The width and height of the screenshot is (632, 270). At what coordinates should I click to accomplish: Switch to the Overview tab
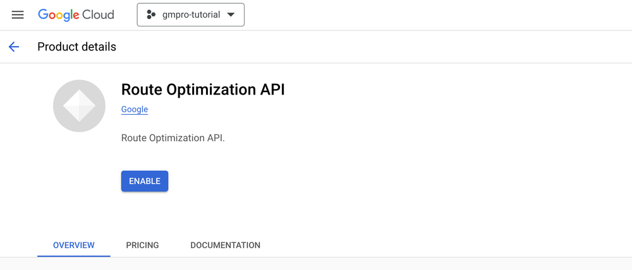point(74,245)
